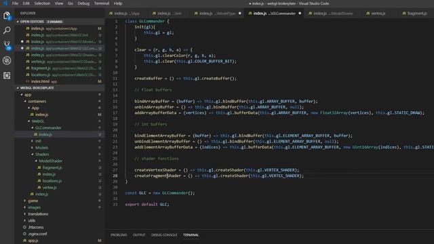Open the .htaccess file
This screenshot has width=434, height=244.
(x=60, y=228)
